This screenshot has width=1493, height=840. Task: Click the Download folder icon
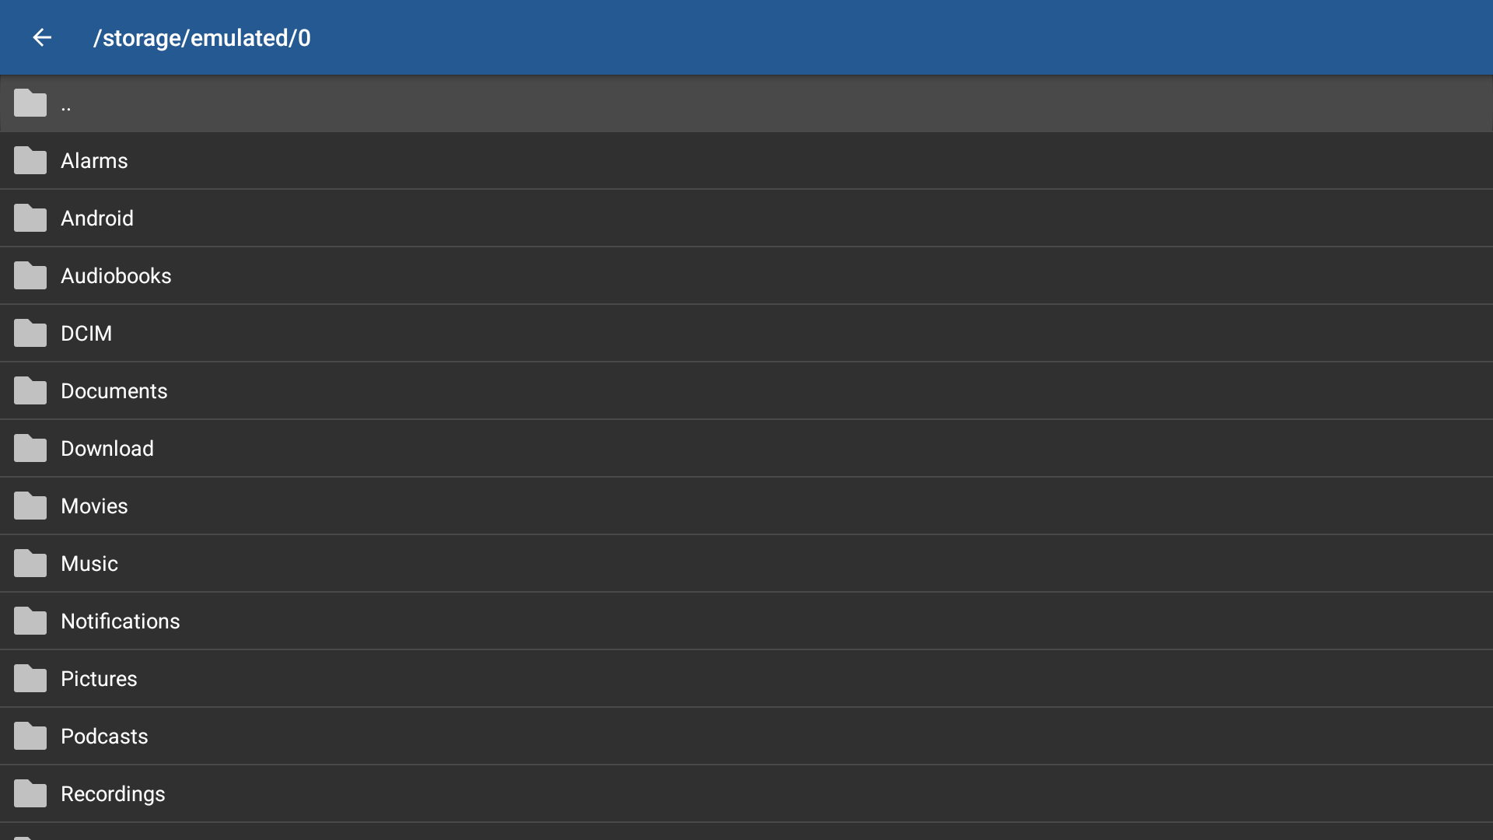pos(30,449)
